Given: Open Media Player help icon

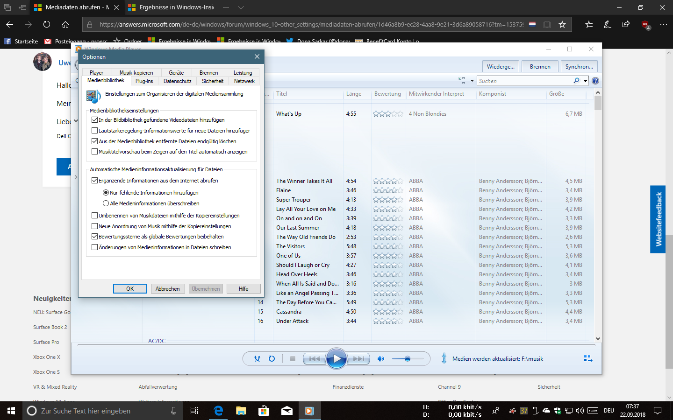Looking at the screenshot, I should 595,81.
